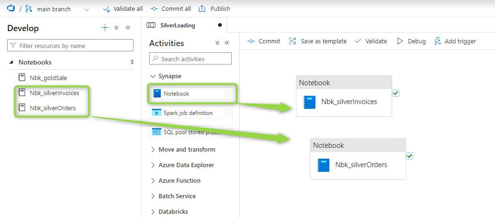Expand all activity groups with the double chevron
Viewport: 495px width, 218px height.
click(x=217, y=43)
